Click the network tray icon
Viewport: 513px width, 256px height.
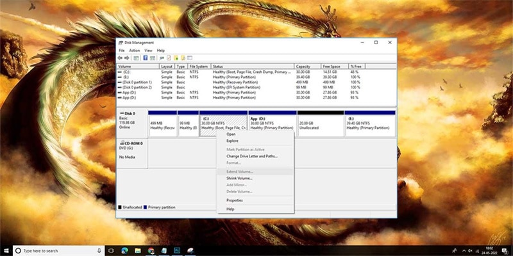click(x=477, y=251)
